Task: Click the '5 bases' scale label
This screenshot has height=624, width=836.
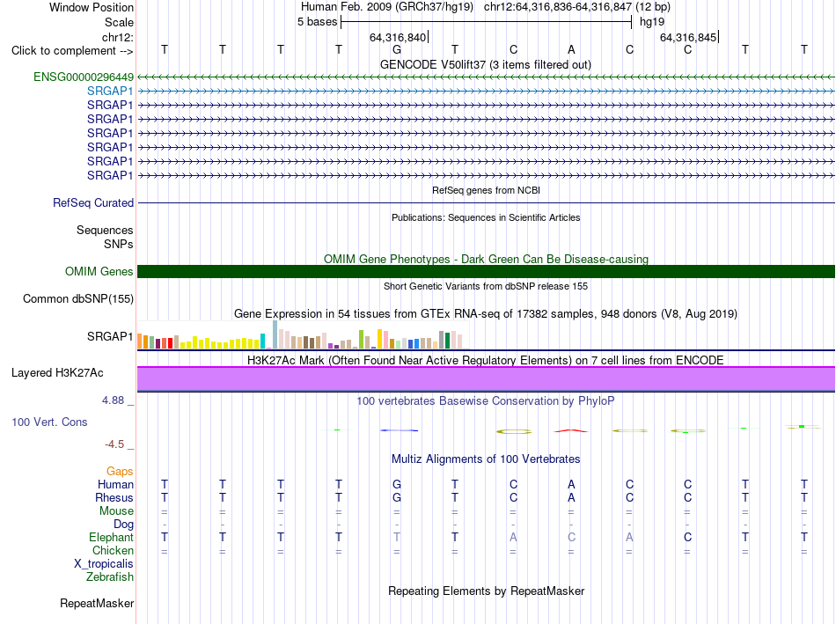Action: pos(317,22)
